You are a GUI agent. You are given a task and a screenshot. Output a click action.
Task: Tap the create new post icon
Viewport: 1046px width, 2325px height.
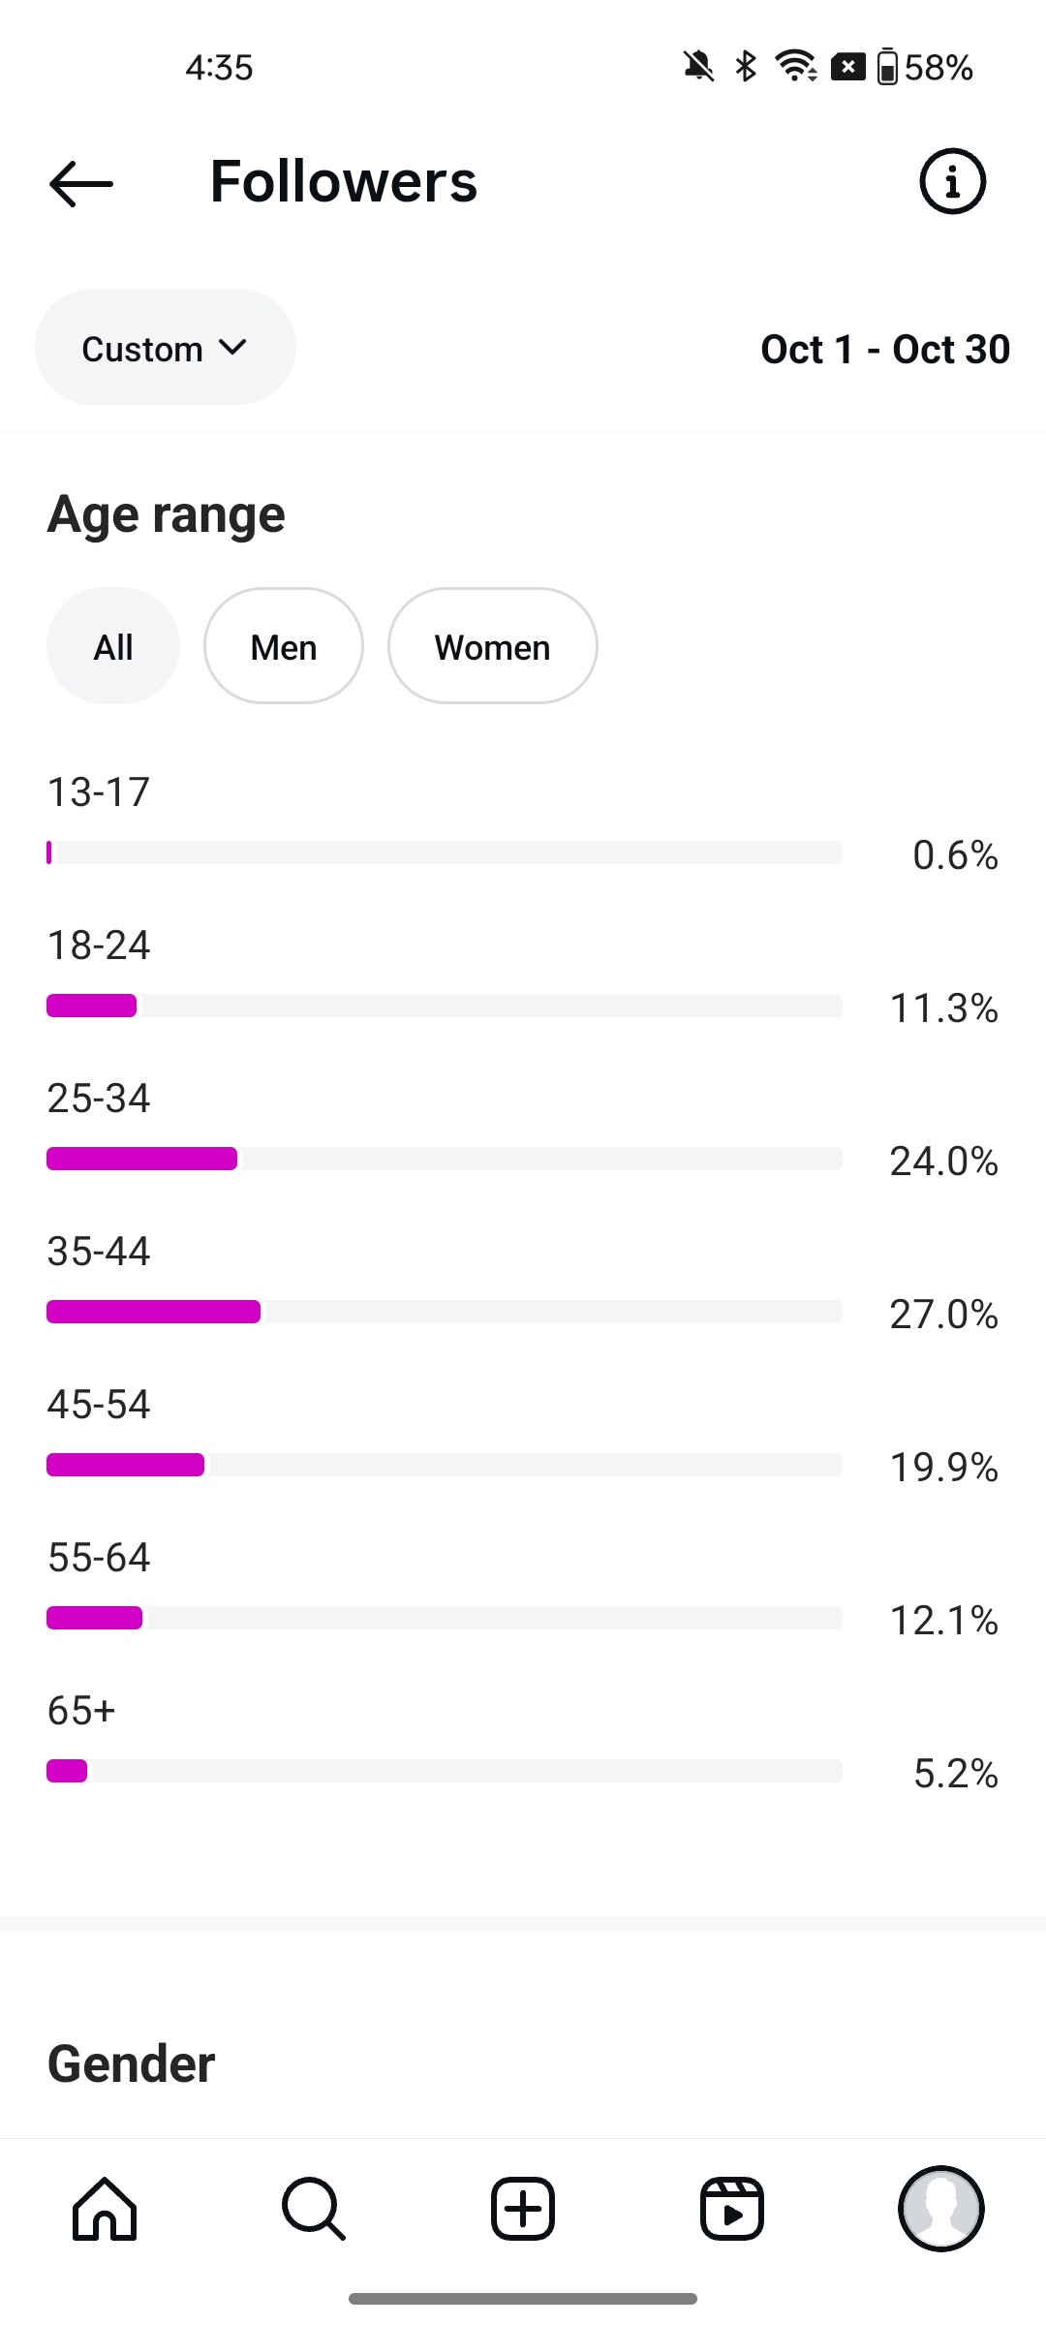(x=523, y=2210)
